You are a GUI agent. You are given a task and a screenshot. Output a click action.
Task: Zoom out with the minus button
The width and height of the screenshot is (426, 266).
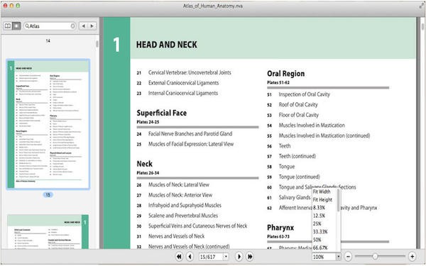click(x=348, y=257)
